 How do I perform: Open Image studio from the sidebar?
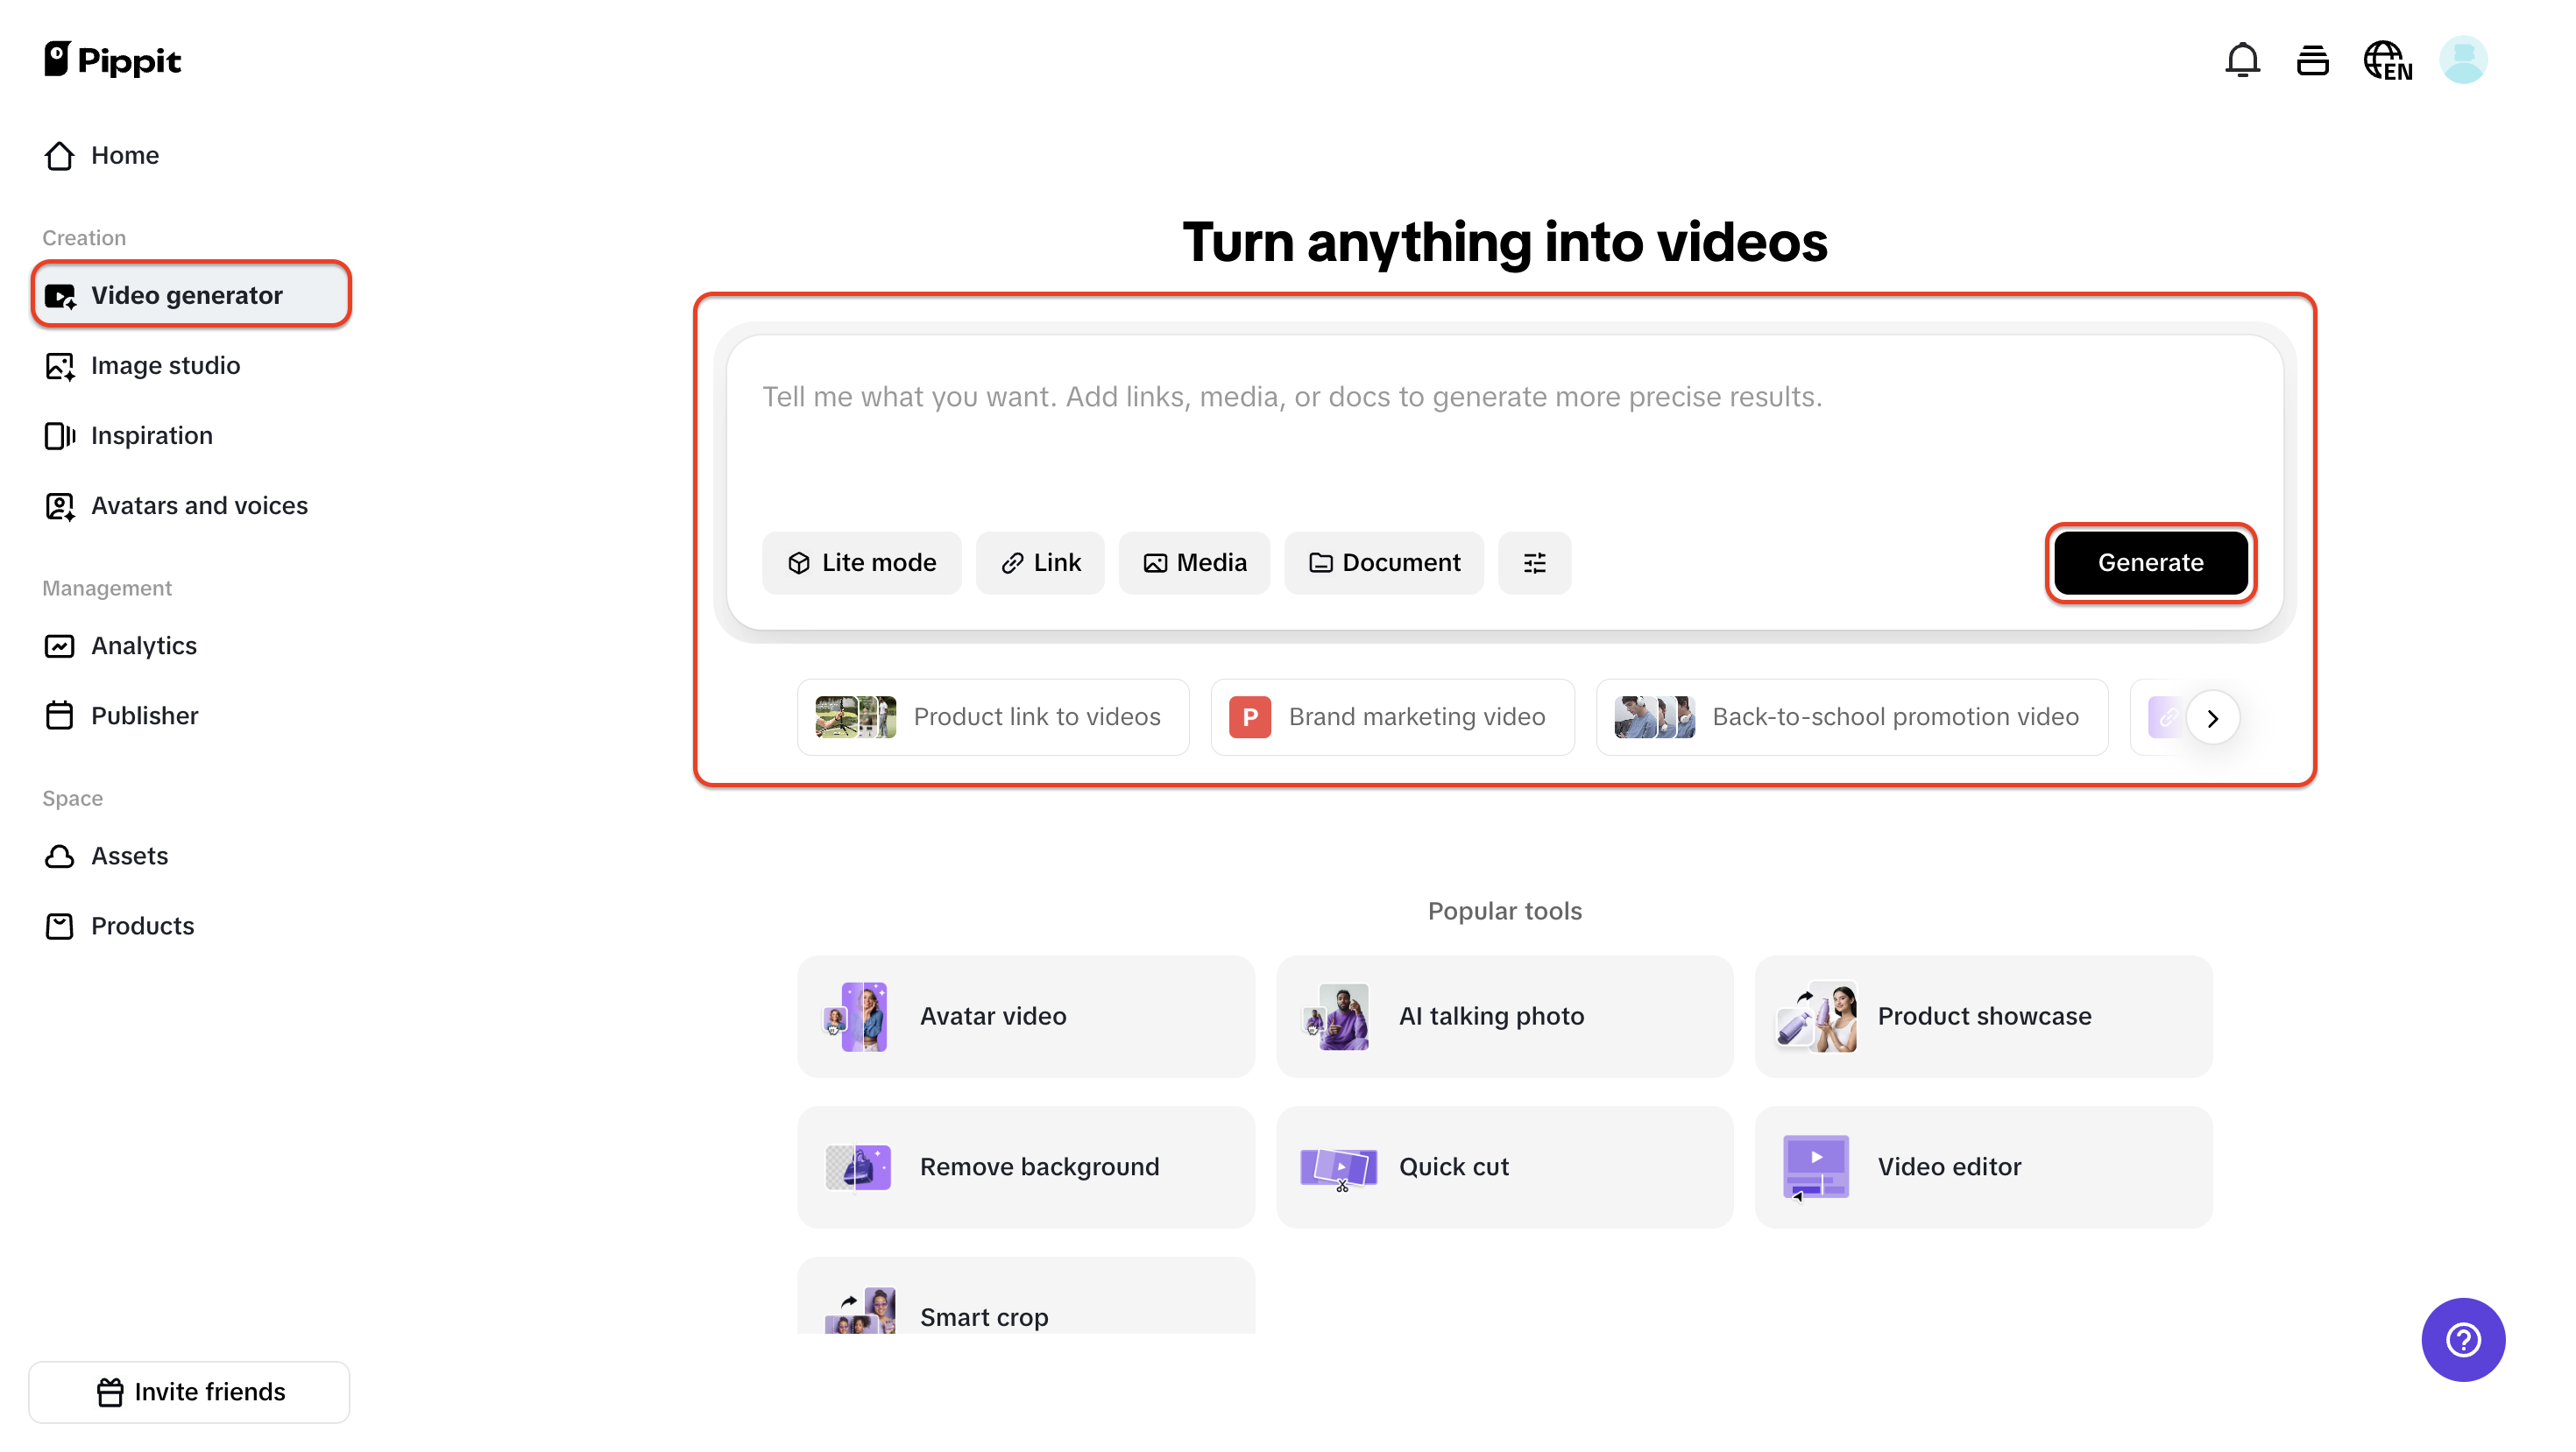tap(165, 364)
